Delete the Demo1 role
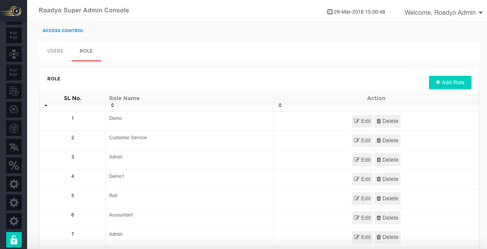The image size is (487, 249). [388, 179]
